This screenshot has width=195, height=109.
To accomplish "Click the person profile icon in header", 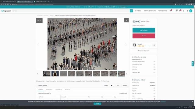I will tap(187, 11).
